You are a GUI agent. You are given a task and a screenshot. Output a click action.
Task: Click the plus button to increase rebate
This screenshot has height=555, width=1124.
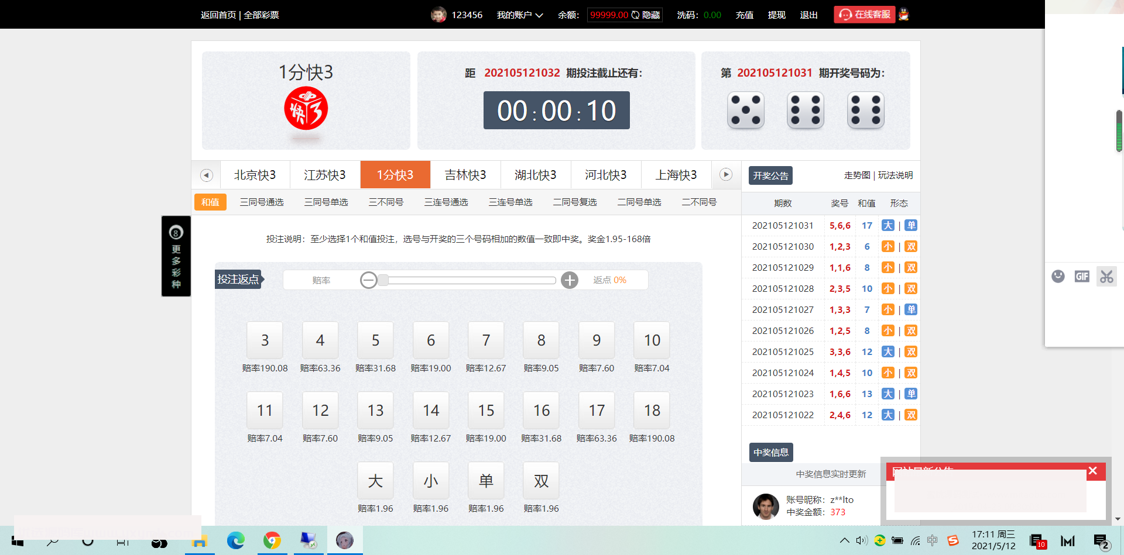point(569,280)
